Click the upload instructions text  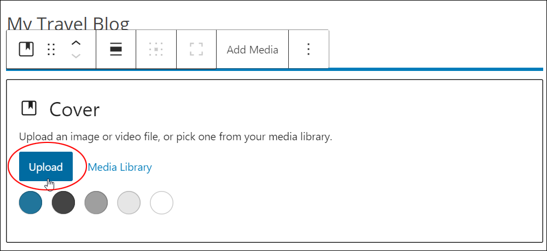176,137
